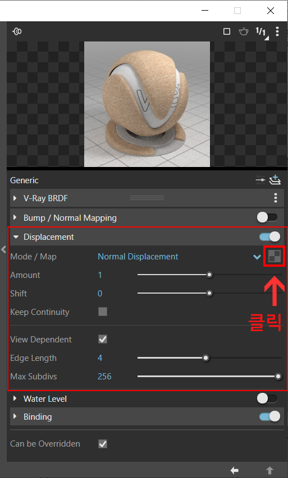Screen dimensions: 288x478
Task: Click the Mode / Map label
Action: click(x=33, y=257)
